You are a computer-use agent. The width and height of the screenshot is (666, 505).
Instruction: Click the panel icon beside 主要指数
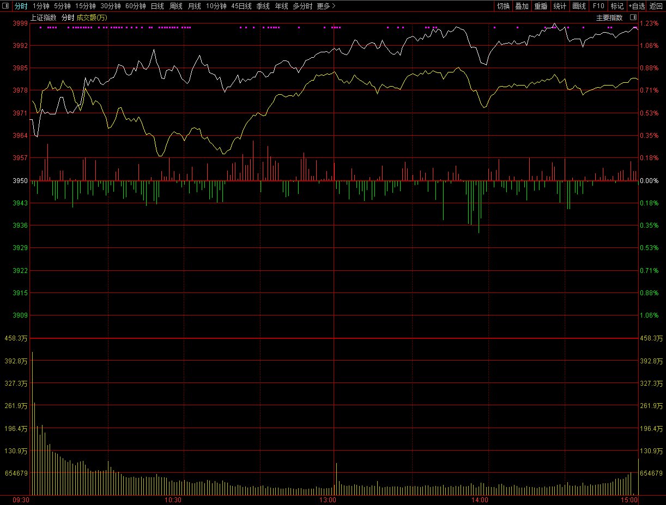(x=632, y=17)
